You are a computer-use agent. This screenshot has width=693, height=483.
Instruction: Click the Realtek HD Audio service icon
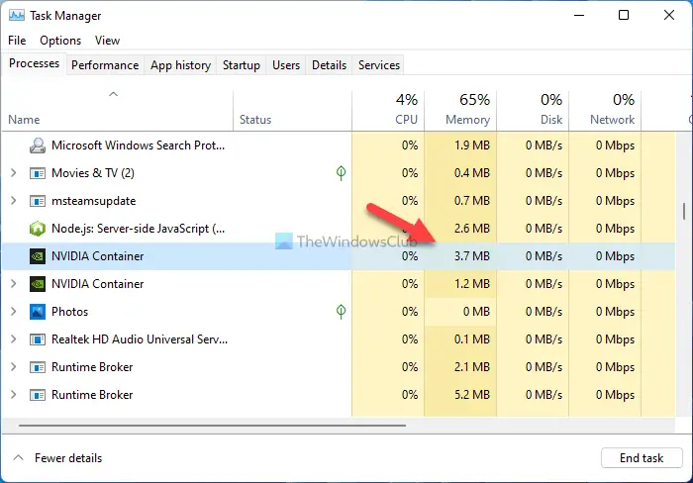coord(38,339)
